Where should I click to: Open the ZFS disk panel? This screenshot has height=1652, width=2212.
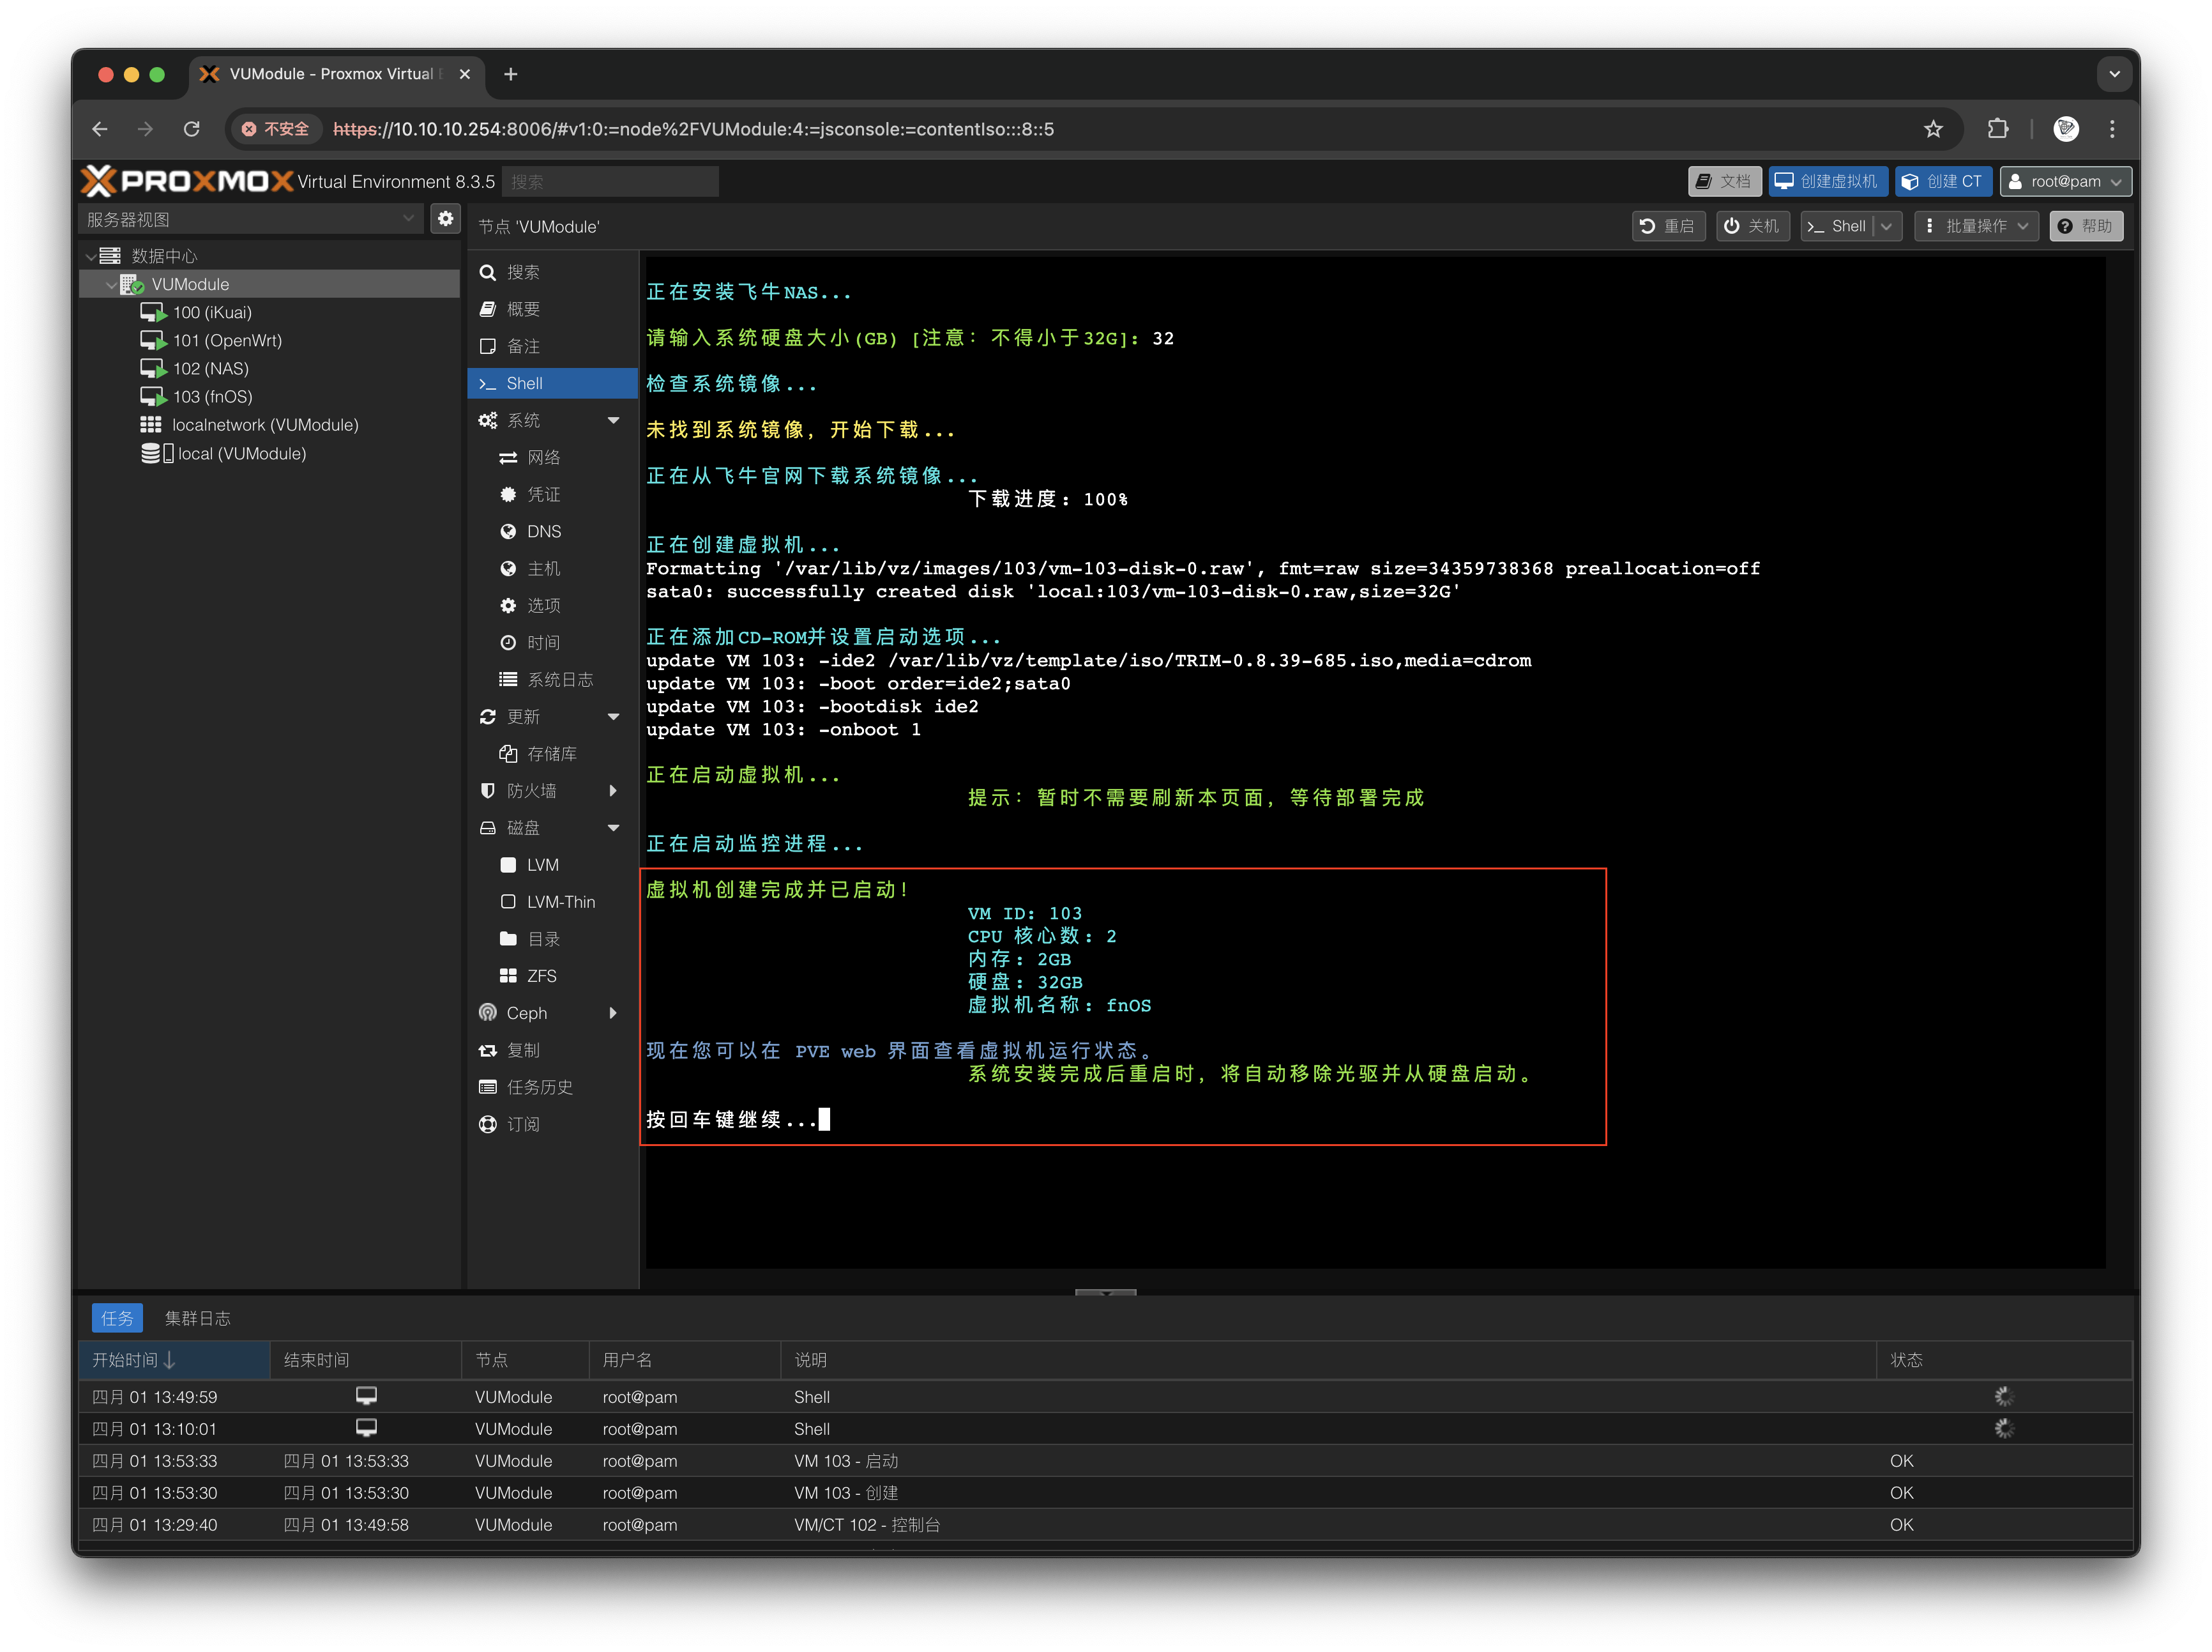click(x=541, y=976)
